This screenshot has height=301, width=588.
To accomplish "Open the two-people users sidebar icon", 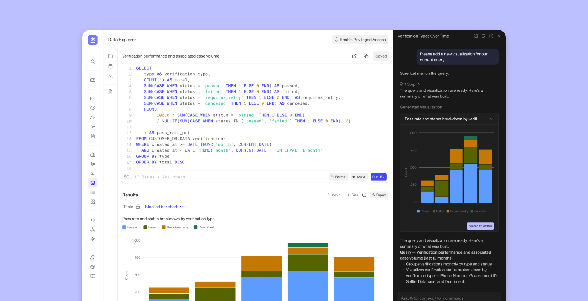I will pyautogui.click(x=93, y=257).
